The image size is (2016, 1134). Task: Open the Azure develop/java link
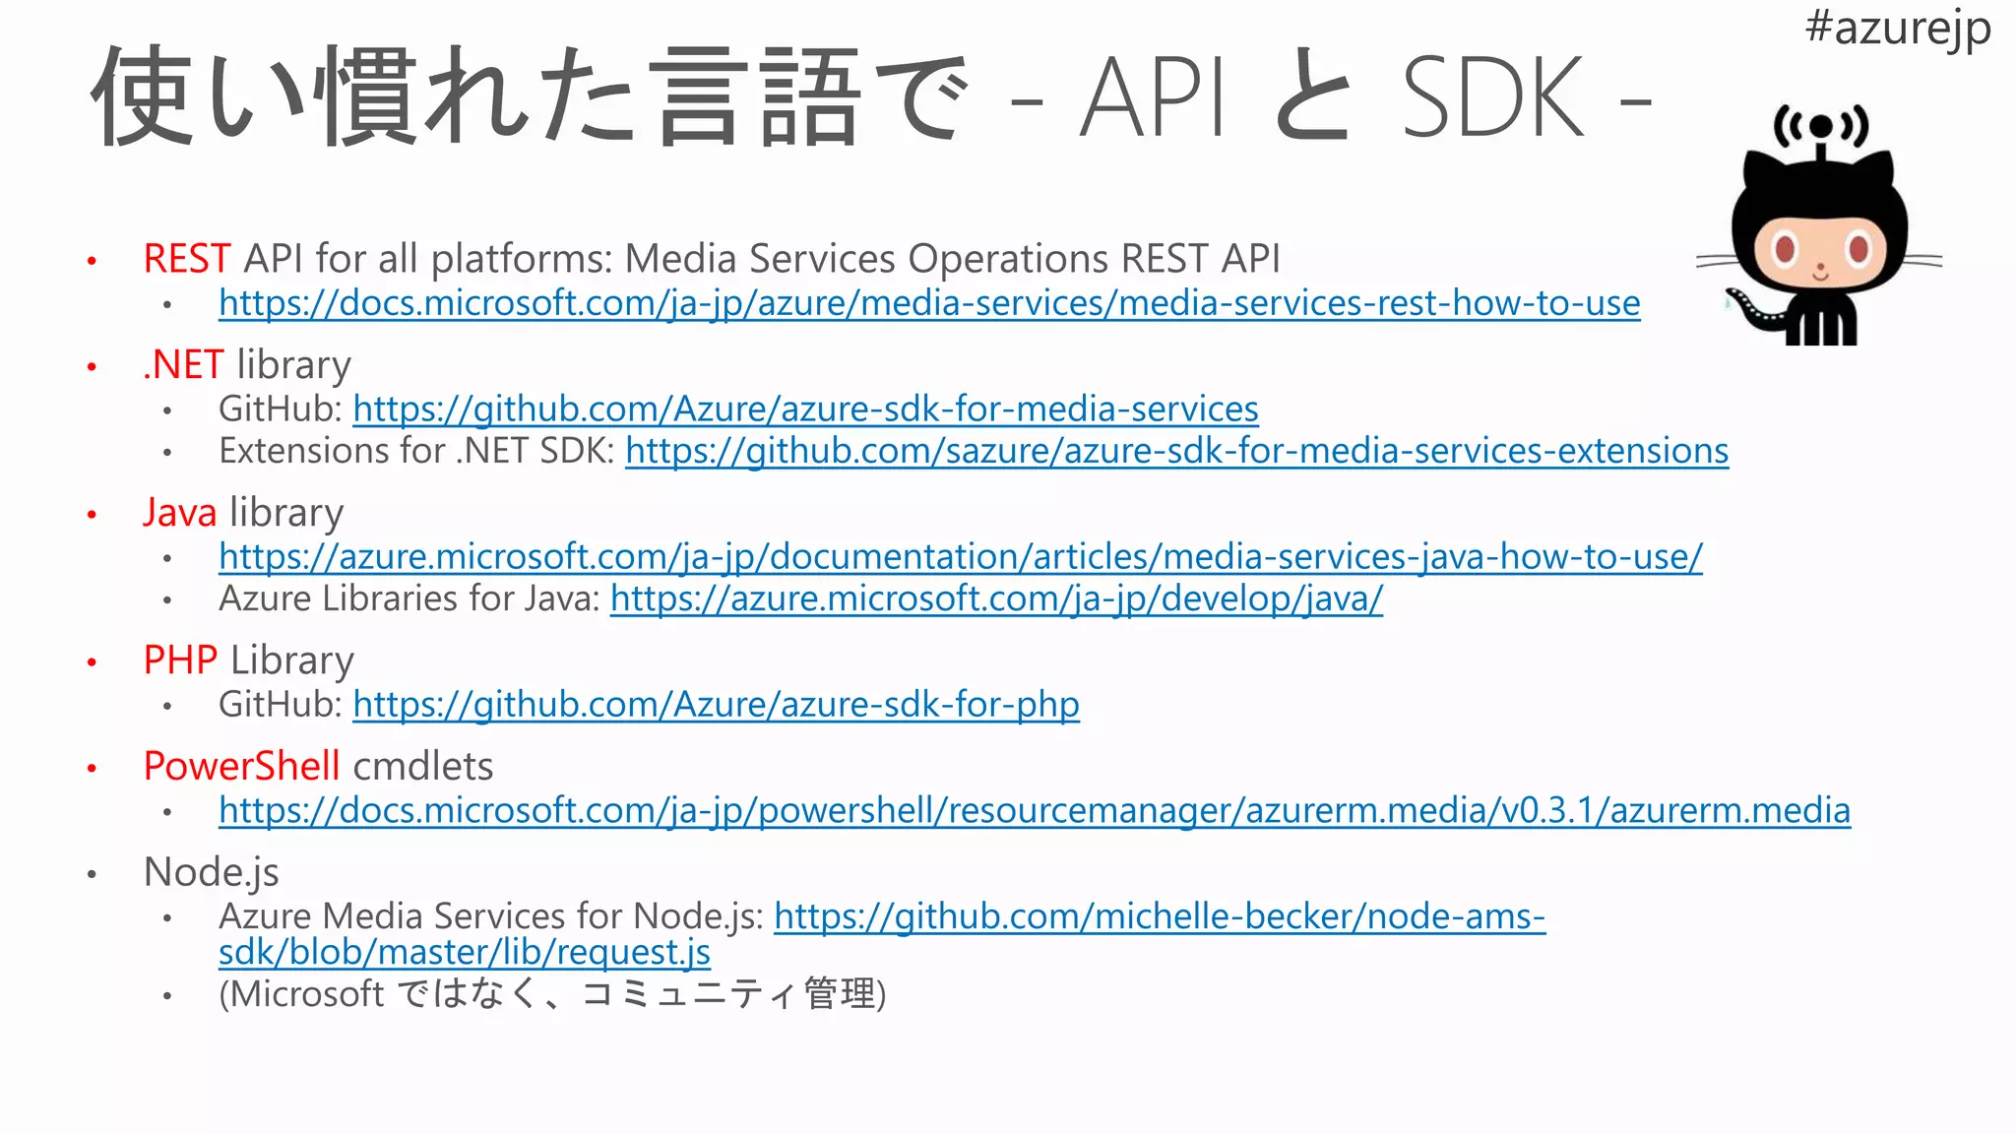click(996, 598)
